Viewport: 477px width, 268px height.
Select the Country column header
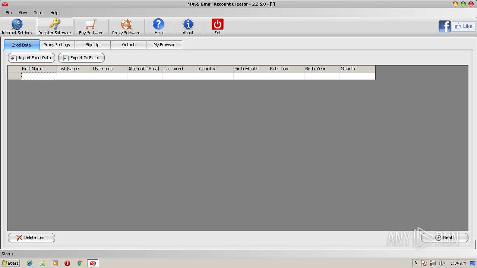(216, 69)
